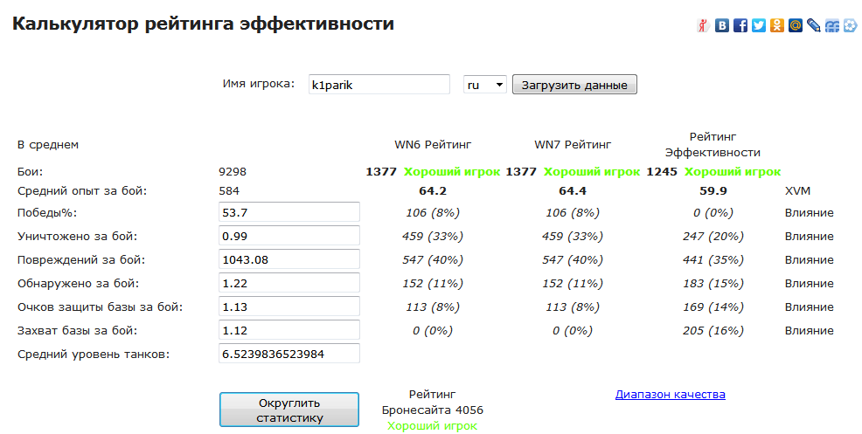Click the 205 (16%) capture influence value

[x=713, y=331]
